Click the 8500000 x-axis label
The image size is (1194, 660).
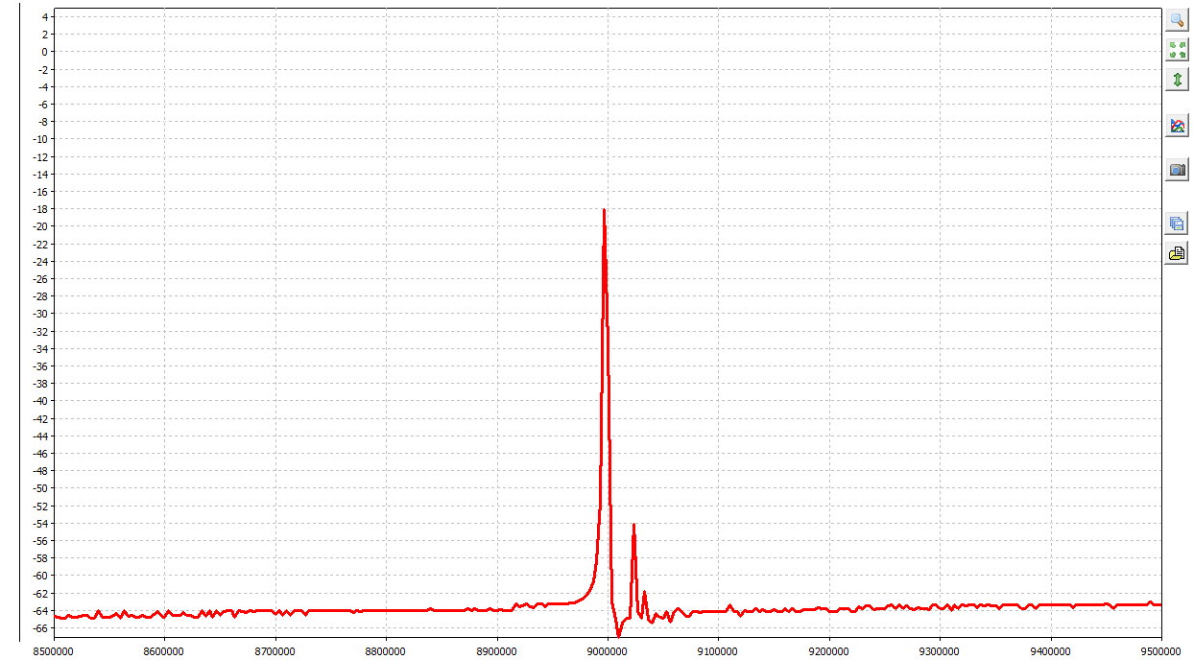coord(55,650)
